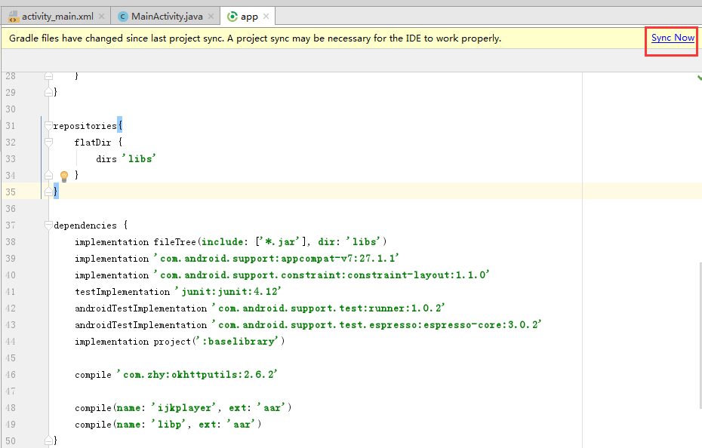The height and width of the screenshot is (448, 702).
Task: Switch to the activity_main.xml tab
Action: tap(57, 17)
